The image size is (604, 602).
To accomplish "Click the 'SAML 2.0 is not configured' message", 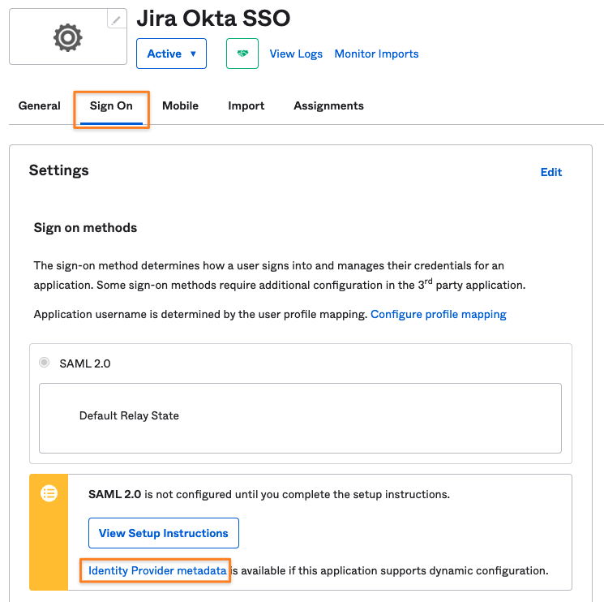I will point(269,494).
